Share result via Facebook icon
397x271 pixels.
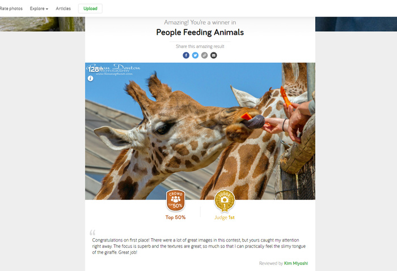click(186, 55)
